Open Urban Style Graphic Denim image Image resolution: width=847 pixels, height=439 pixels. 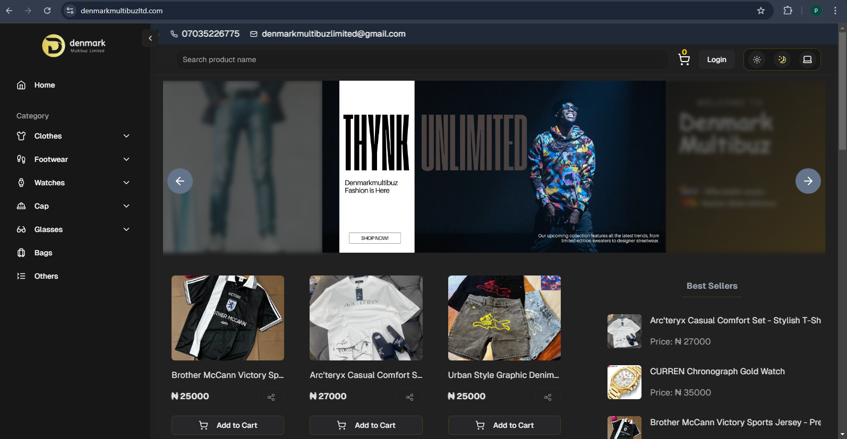(x=504, y=318)
